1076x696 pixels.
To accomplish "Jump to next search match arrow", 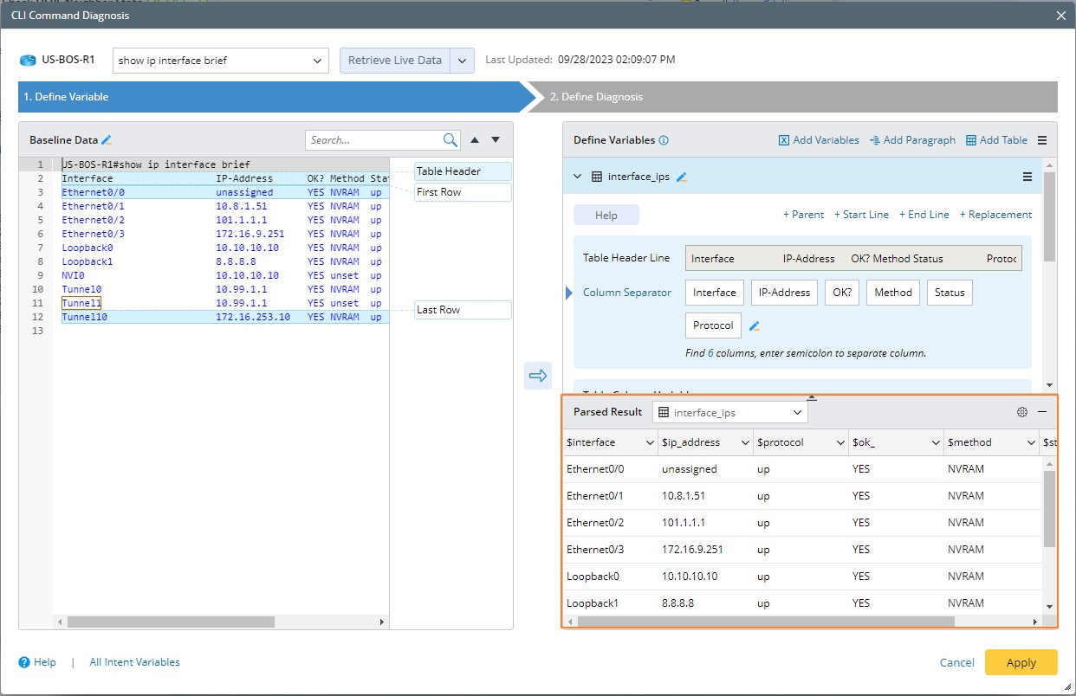I will click(496, 140).
